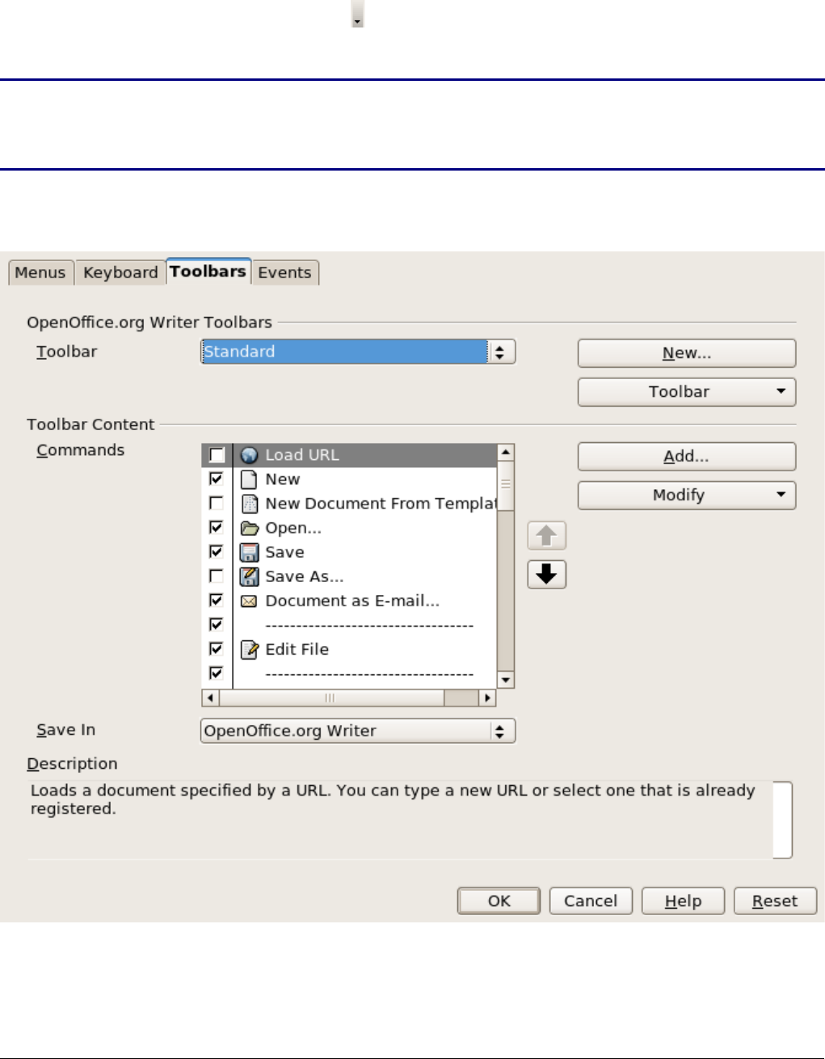Click the Open folder icon
Image resolution: width=825 pixels, height=1059 pixels.
[249, 528]
